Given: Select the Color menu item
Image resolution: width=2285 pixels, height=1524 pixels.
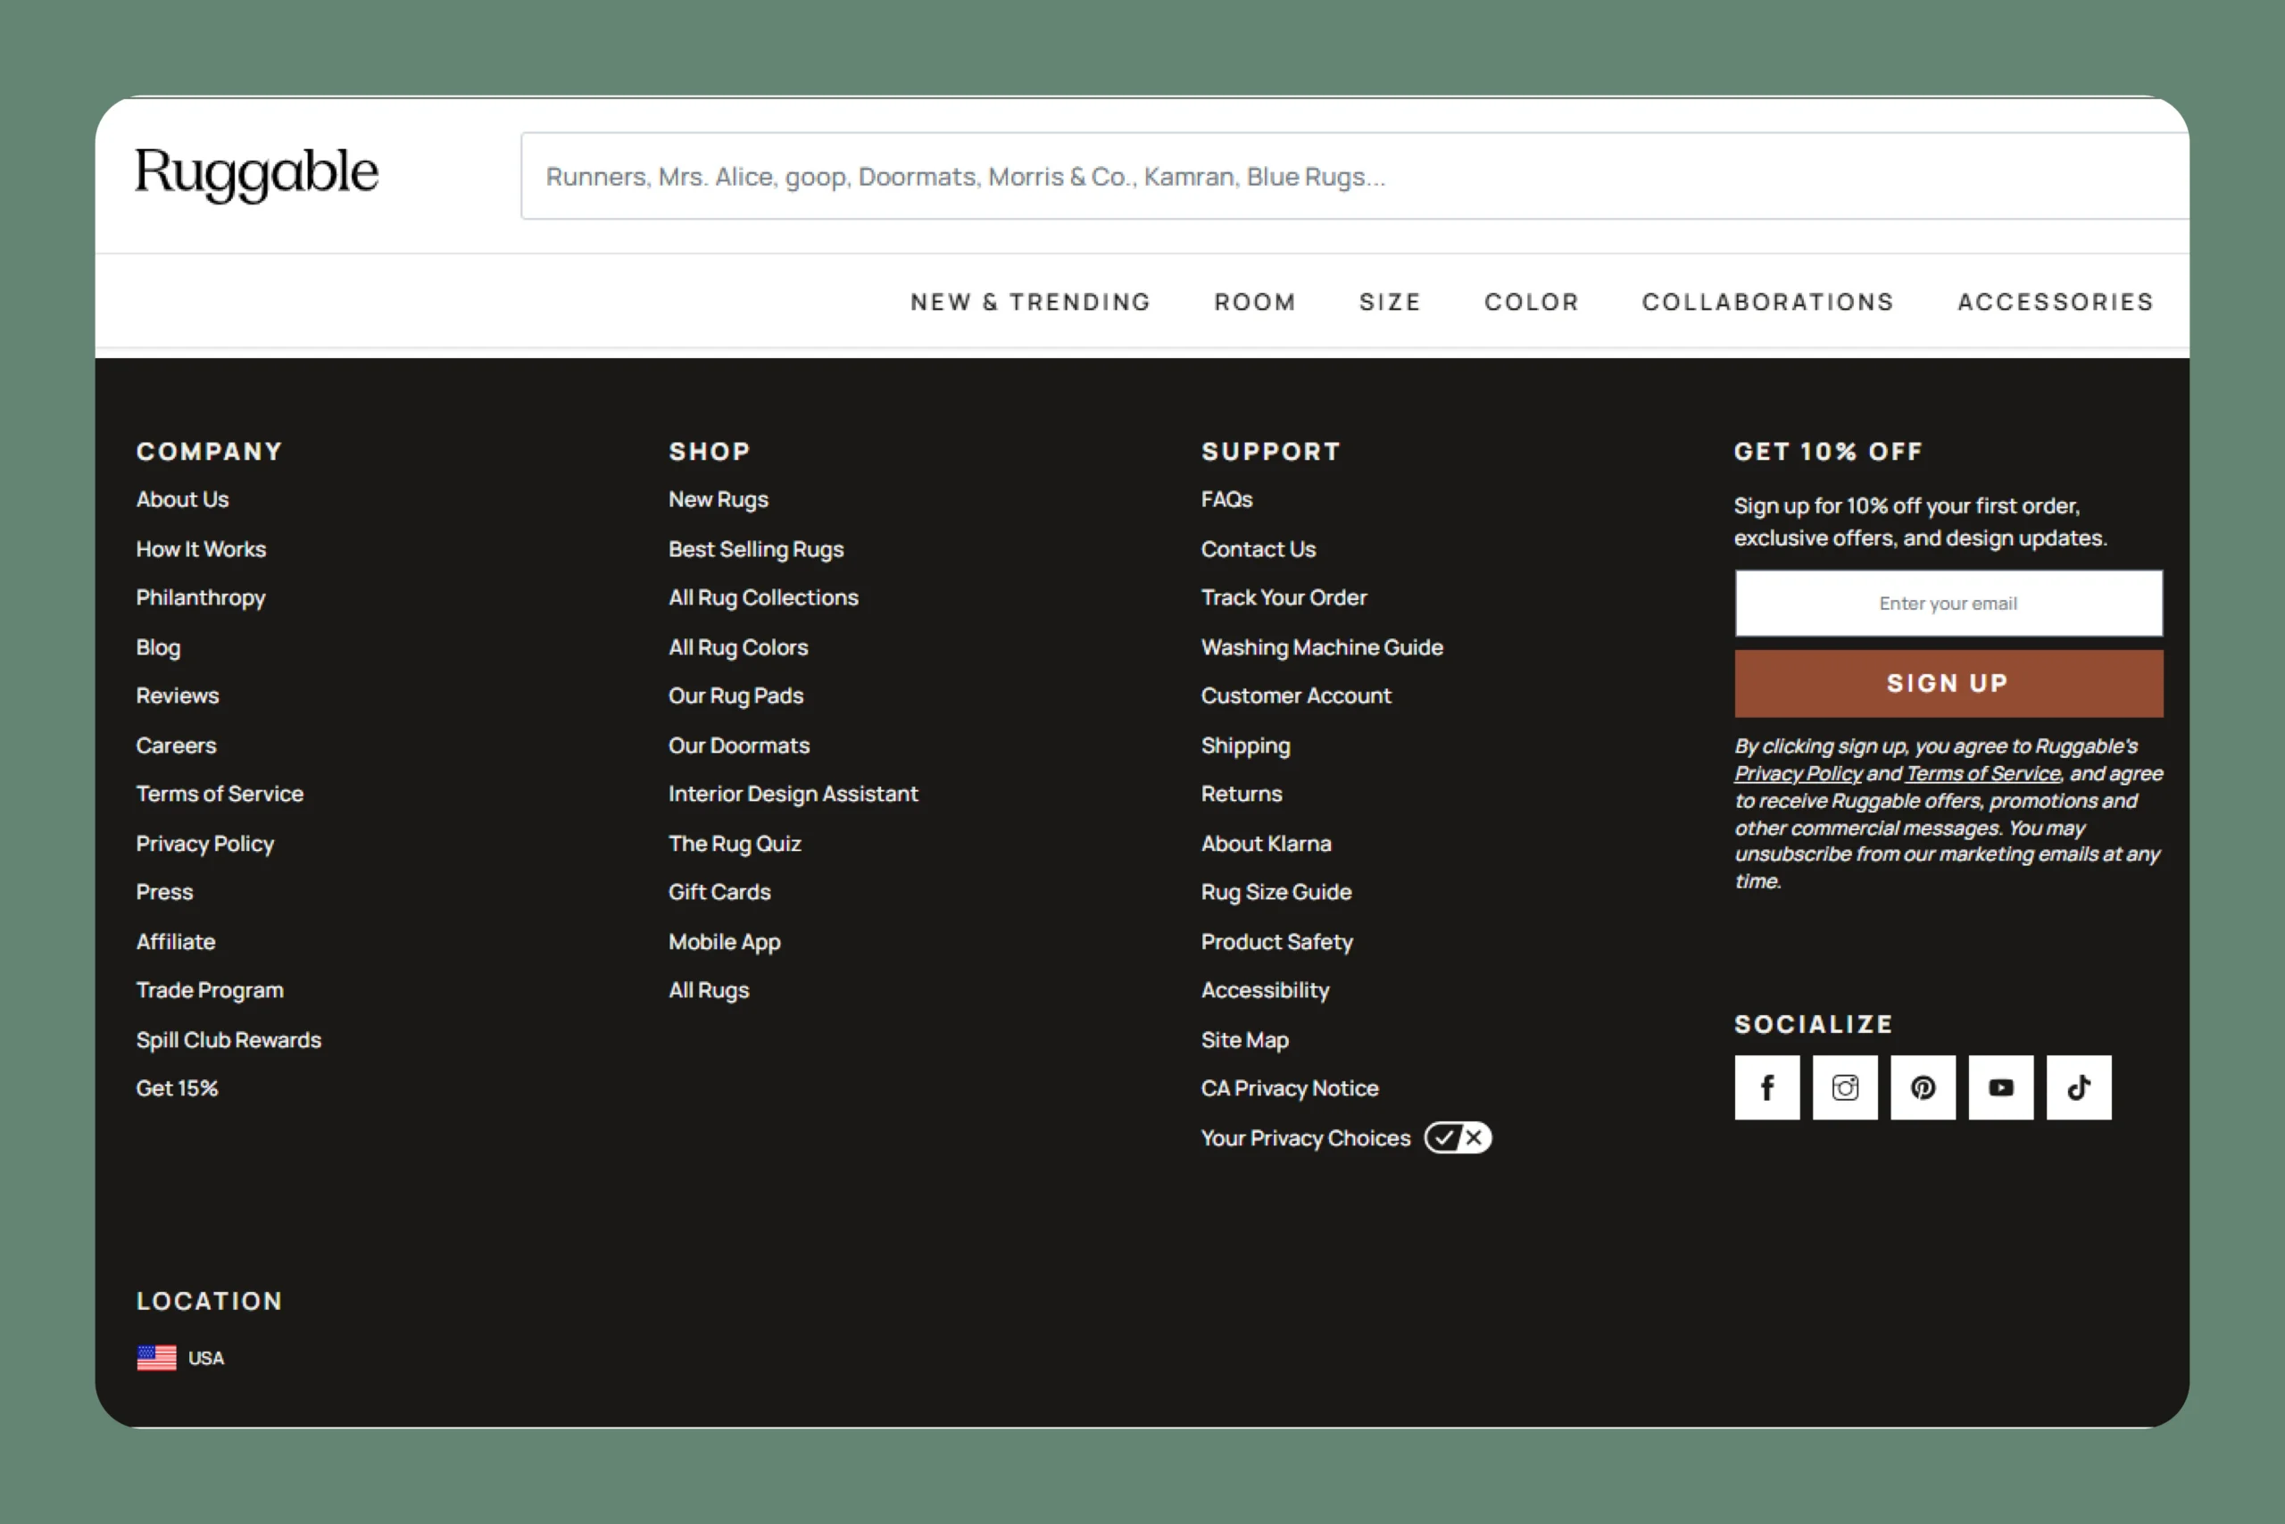Looking at the screenshot, I should (x=1531, y=303).
